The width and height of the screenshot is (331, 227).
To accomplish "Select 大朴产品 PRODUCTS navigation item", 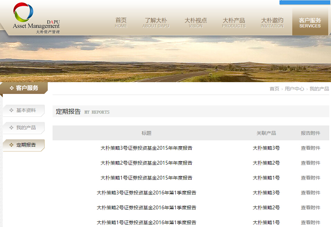I will click(234, 23).
